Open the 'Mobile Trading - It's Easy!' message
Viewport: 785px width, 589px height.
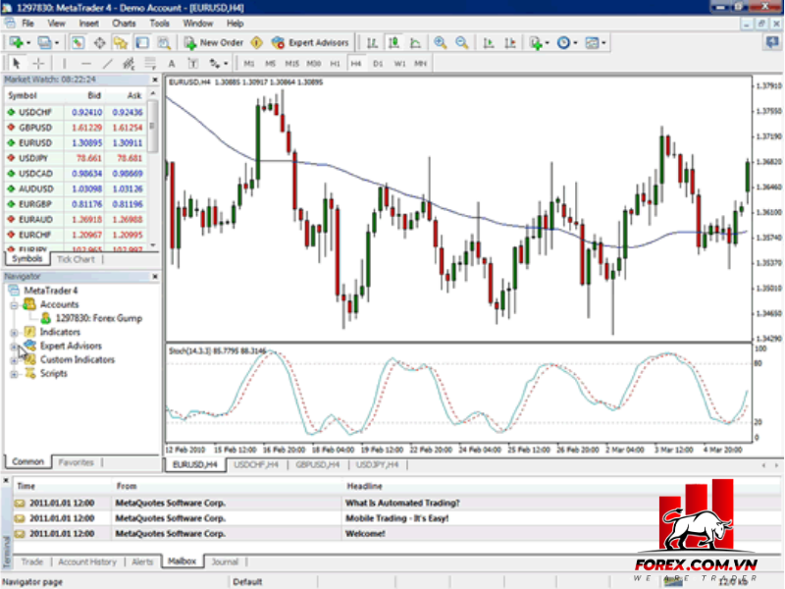click(396, 518)
